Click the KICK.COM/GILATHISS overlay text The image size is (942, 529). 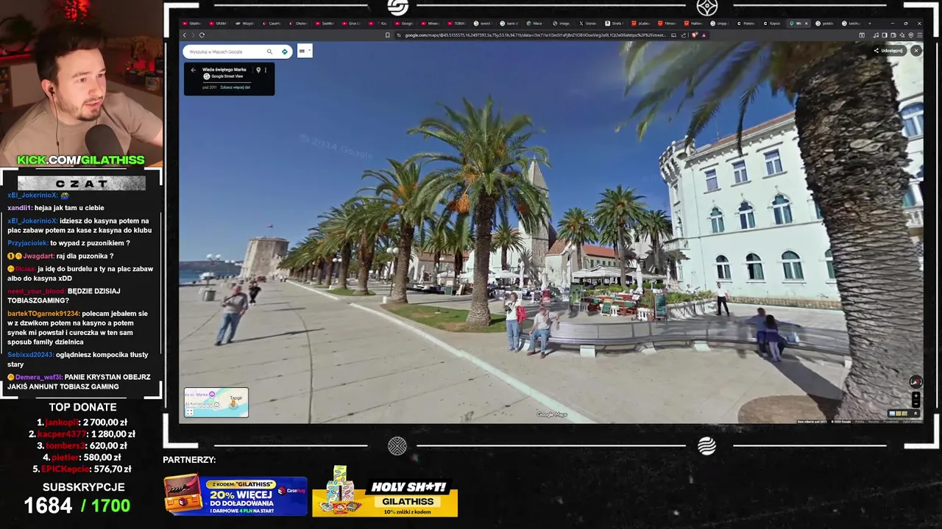[x=81, y=160]
